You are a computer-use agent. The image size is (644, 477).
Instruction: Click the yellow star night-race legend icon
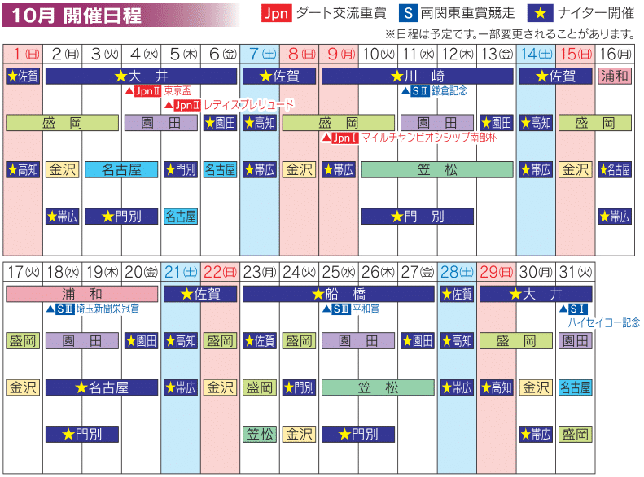pos(539,13)
